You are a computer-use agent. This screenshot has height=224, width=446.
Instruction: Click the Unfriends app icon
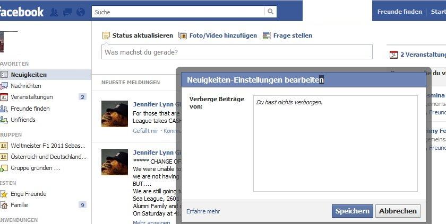pos(4,120)
